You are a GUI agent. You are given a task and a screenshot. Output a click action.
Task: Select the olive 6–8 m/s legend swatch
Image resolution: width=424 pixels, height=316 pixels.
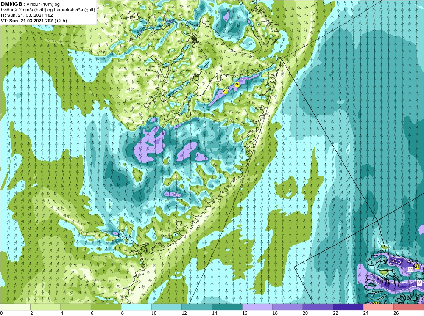[106, 307]
